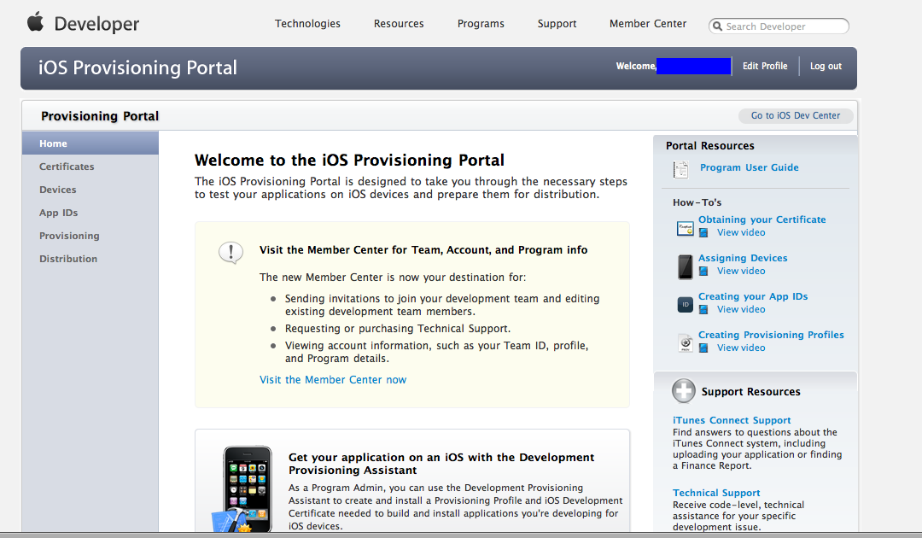Screen dimensions: 922x538
Task: Click the Apple logo icon
Action: point(35,21)
